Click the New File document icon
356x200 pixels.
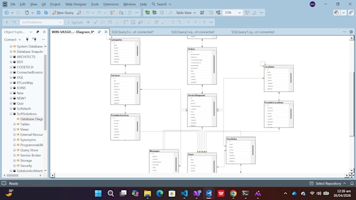[27, 13]
